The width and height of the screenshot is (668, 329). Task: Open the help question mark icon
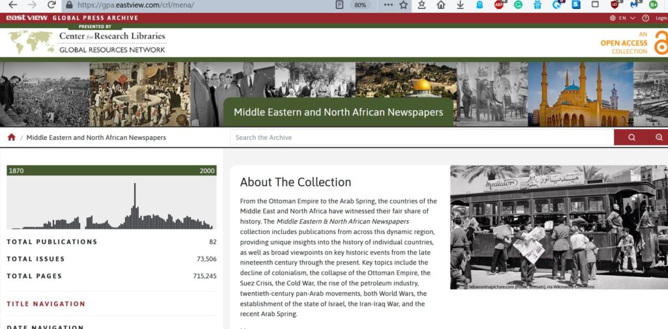(646, 18)
